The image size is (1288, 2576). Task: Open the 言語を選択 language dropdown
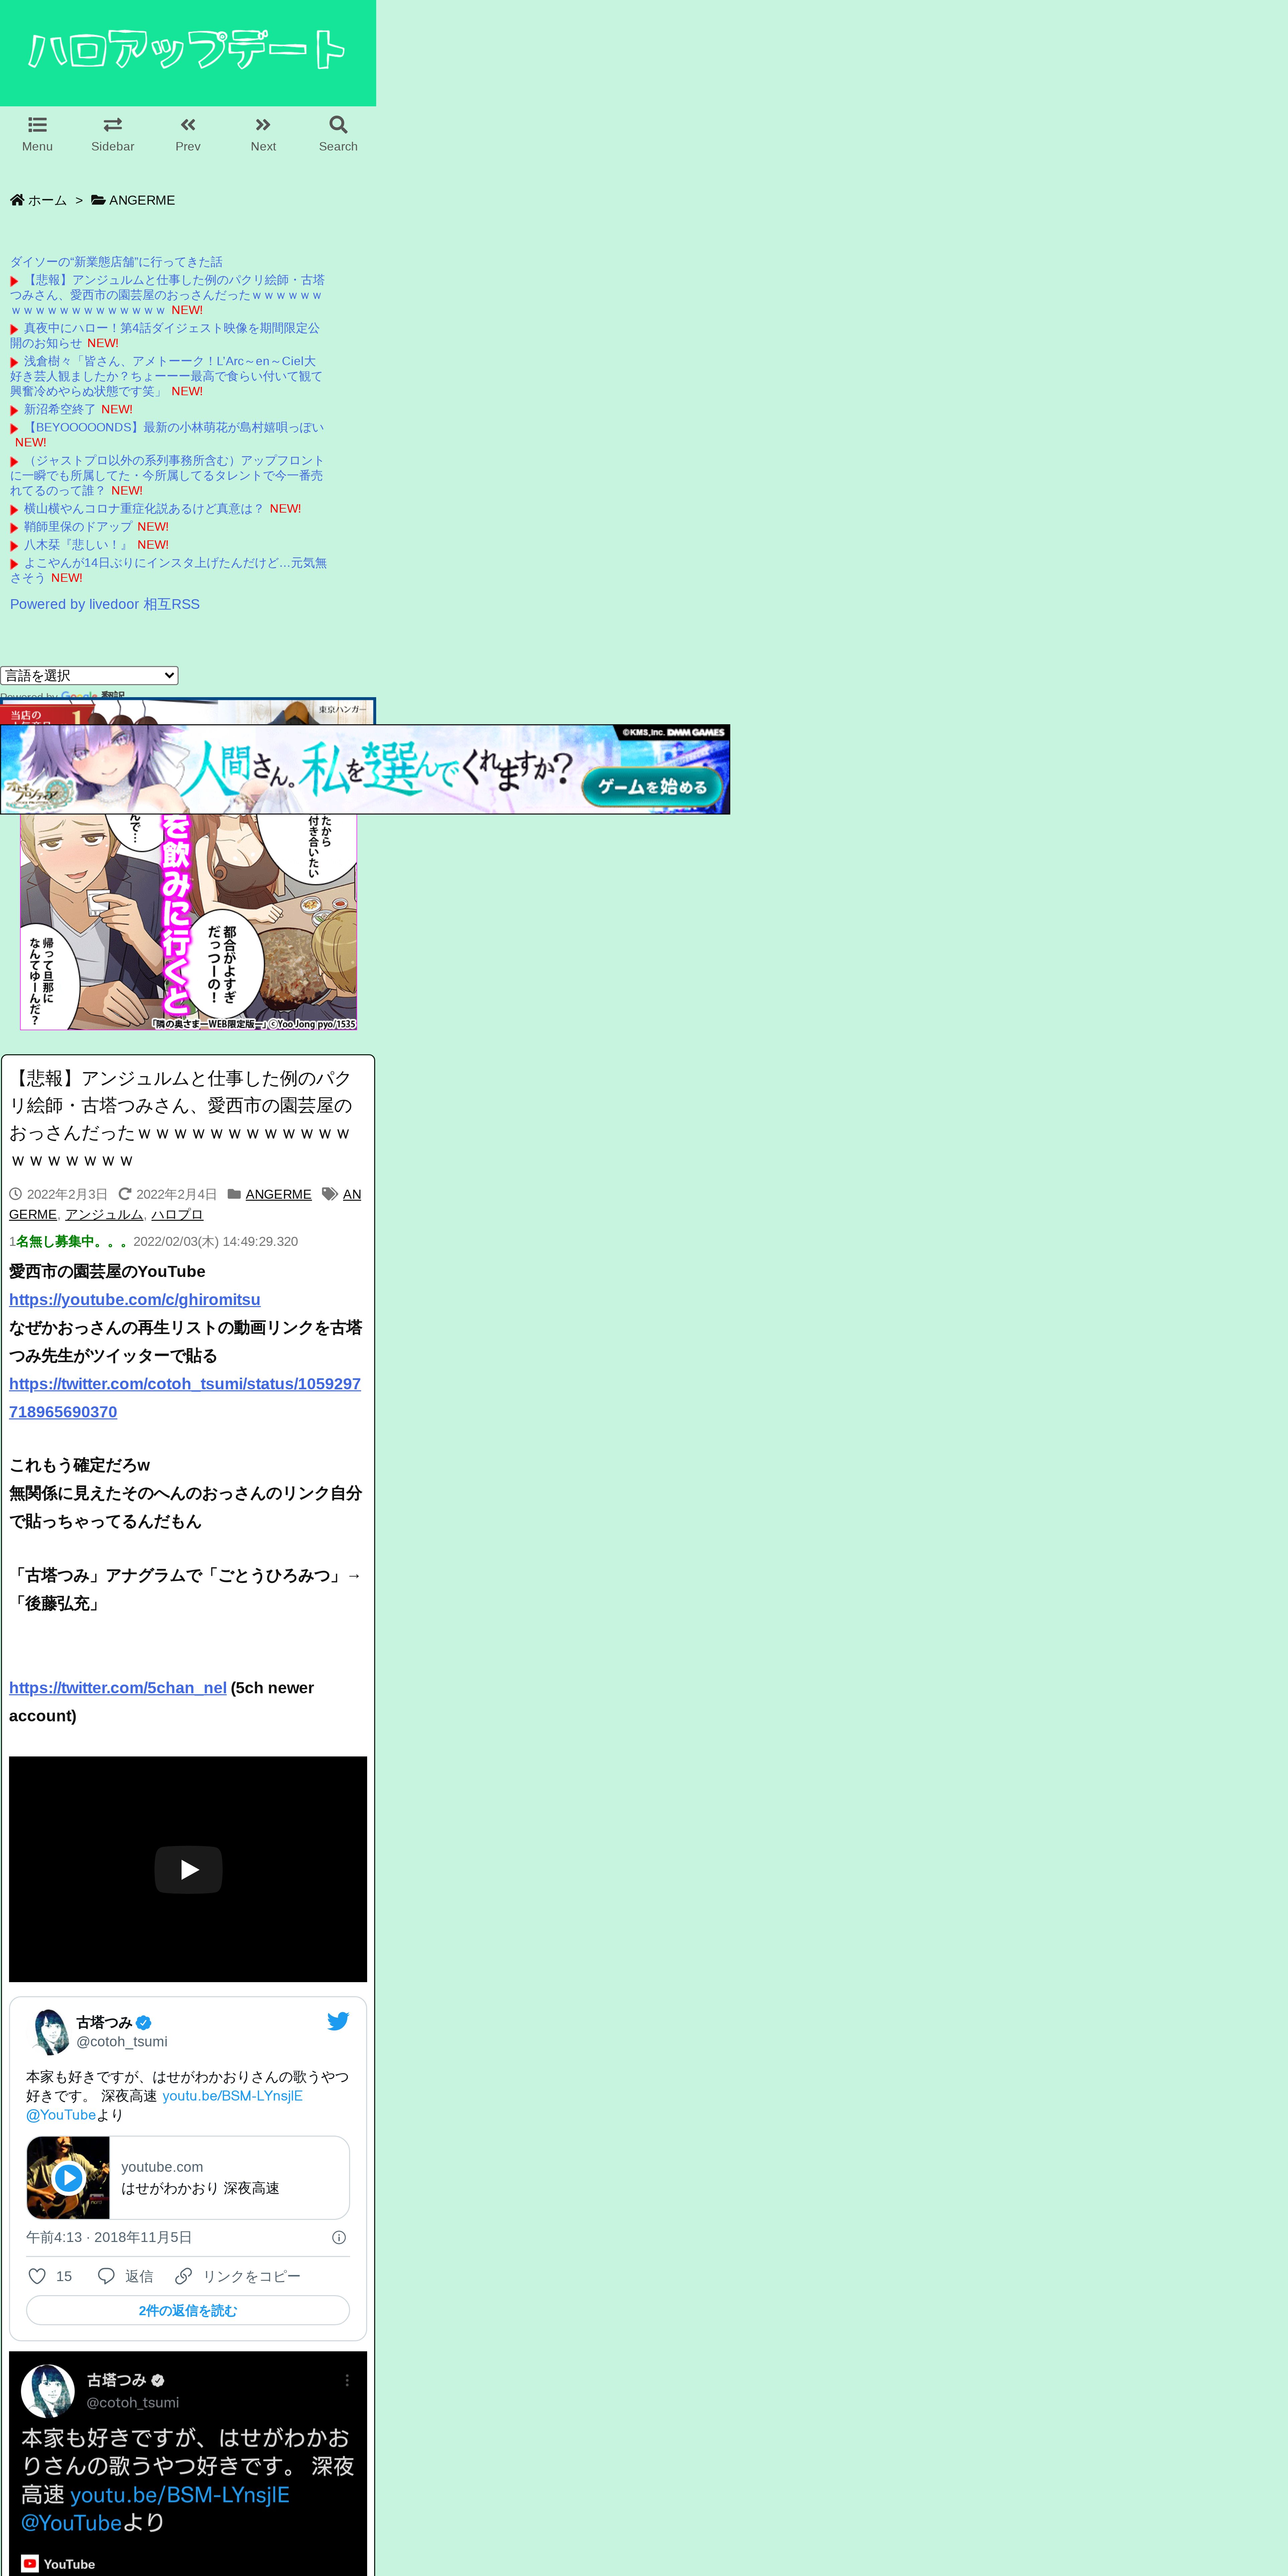(x=89, y=676)
